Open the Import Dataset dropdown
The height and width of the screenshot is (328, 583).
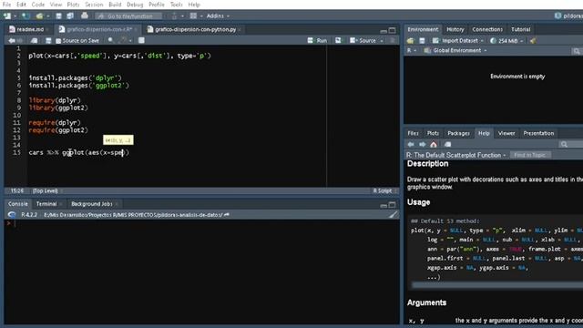click(458, 40)
